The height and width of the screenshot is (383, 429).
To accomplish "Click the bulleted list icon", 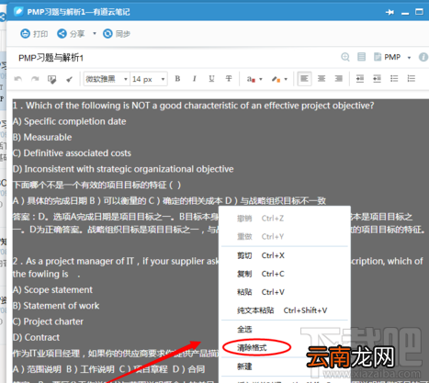I will 394,79.
